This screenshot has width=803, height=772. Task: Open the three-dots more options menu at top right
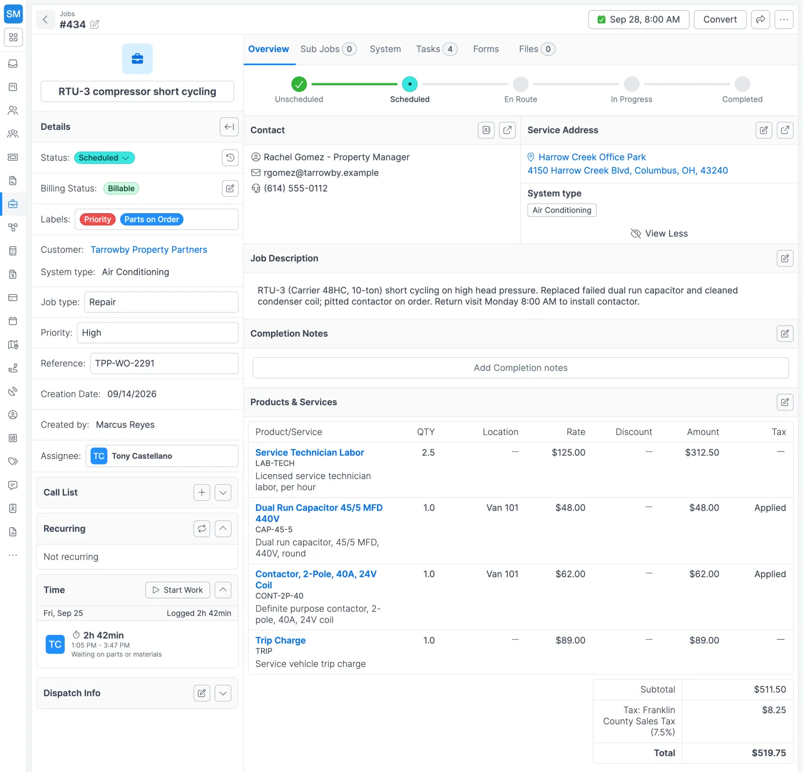point(783,20)
